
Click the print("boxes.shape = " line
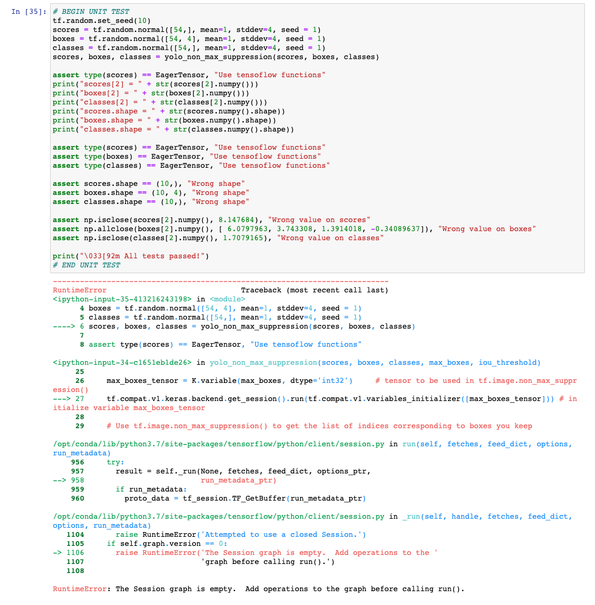[165, 120]
